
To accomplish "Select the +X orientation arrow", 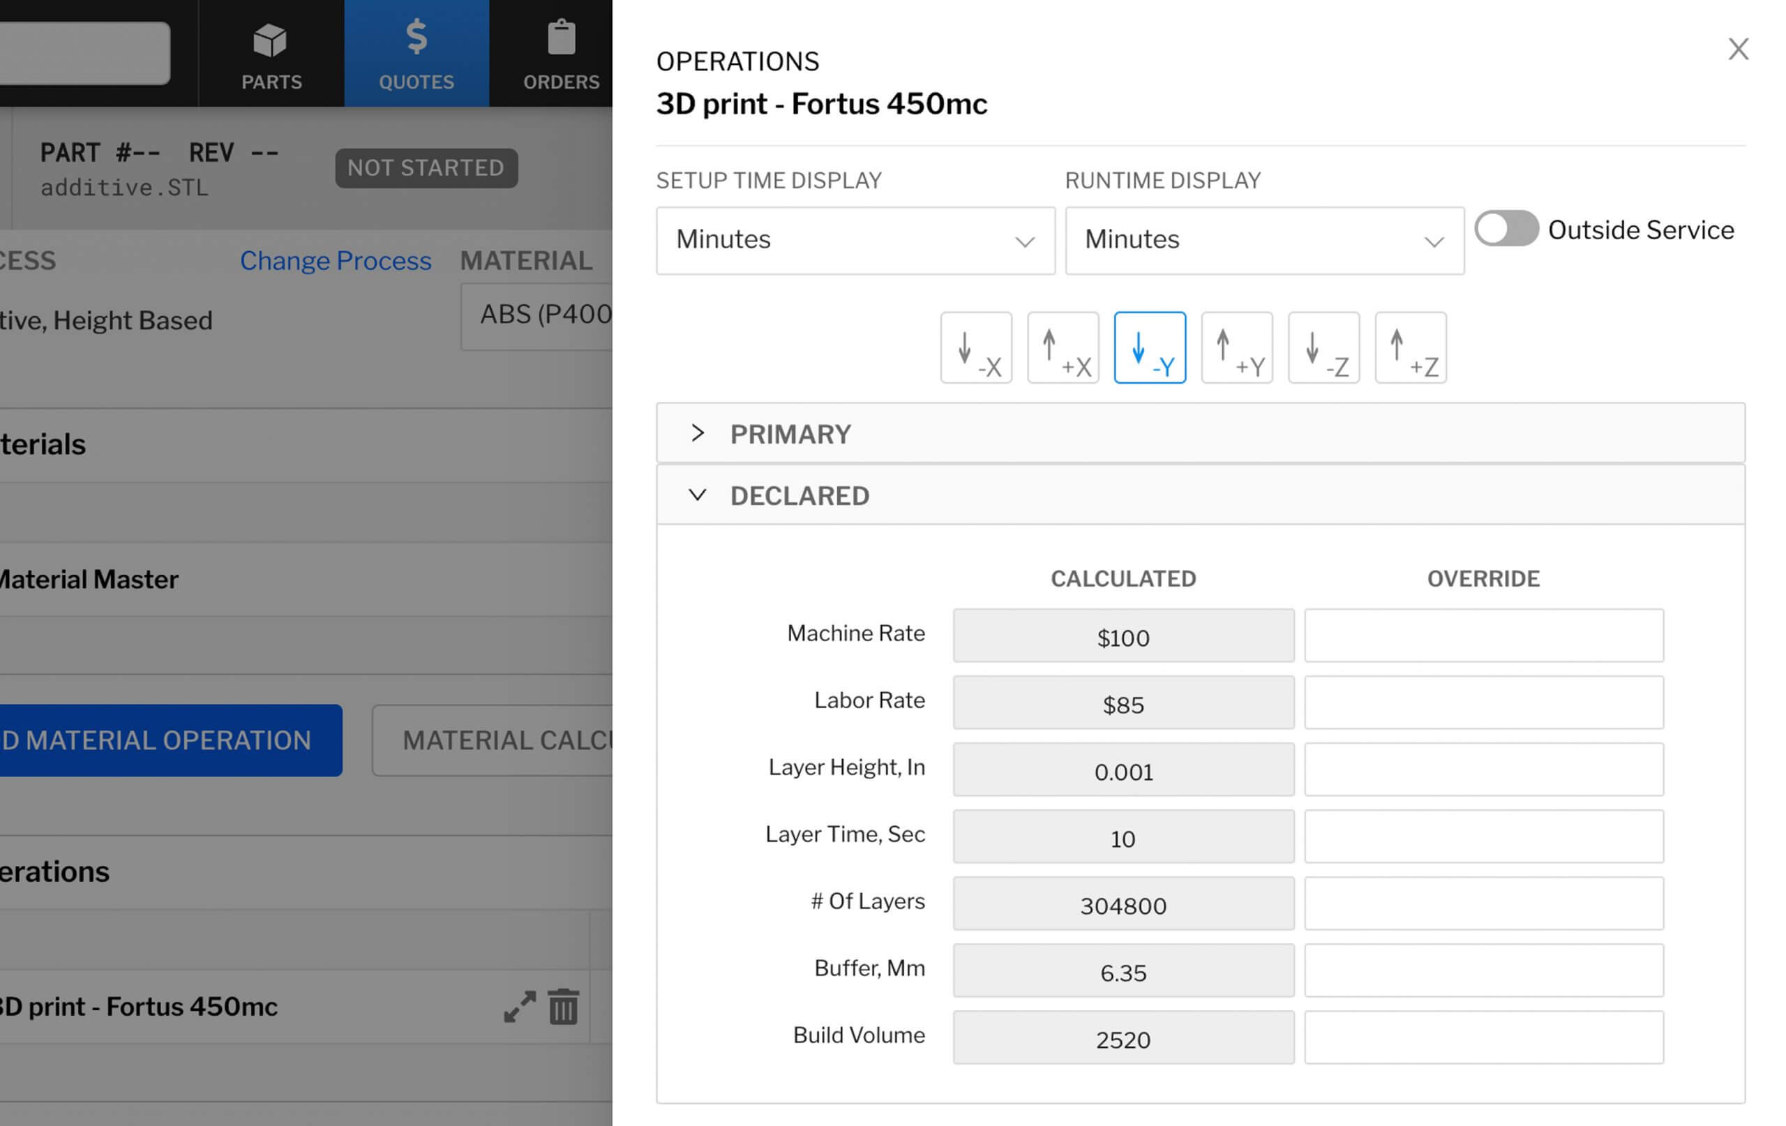I will pos(1062,347).
